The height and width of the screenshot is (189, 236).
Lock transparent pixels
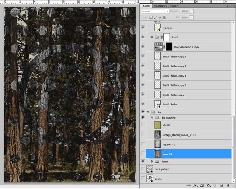[x=151, y=17]
